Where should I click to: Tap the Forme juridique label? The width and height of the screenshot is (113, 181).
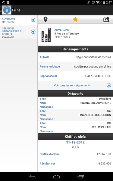coord(50,67)
